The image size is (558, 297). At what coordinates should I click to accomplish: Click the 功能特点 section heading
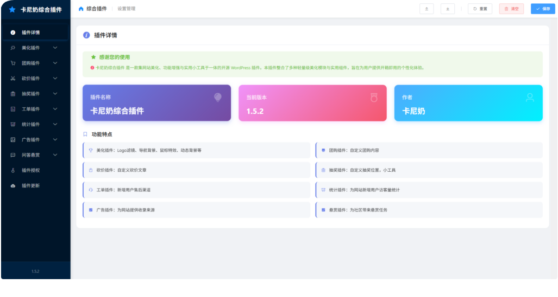click(x=102, y=134)
